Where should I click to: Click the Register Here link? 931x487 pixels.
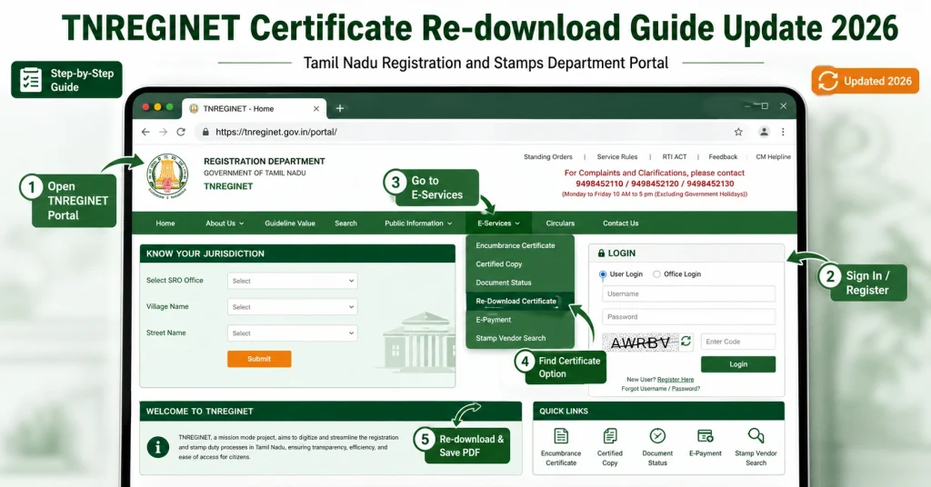tap(676, 380)
